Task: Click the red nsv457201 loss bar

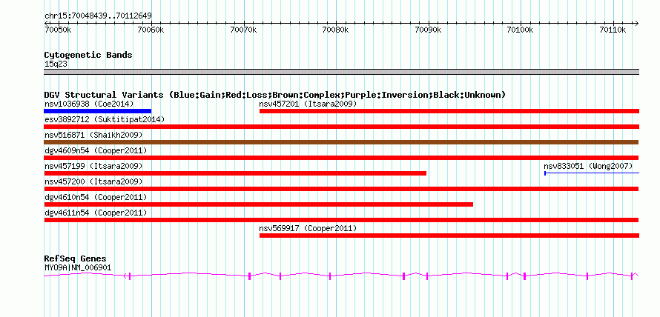Action: 449,111
